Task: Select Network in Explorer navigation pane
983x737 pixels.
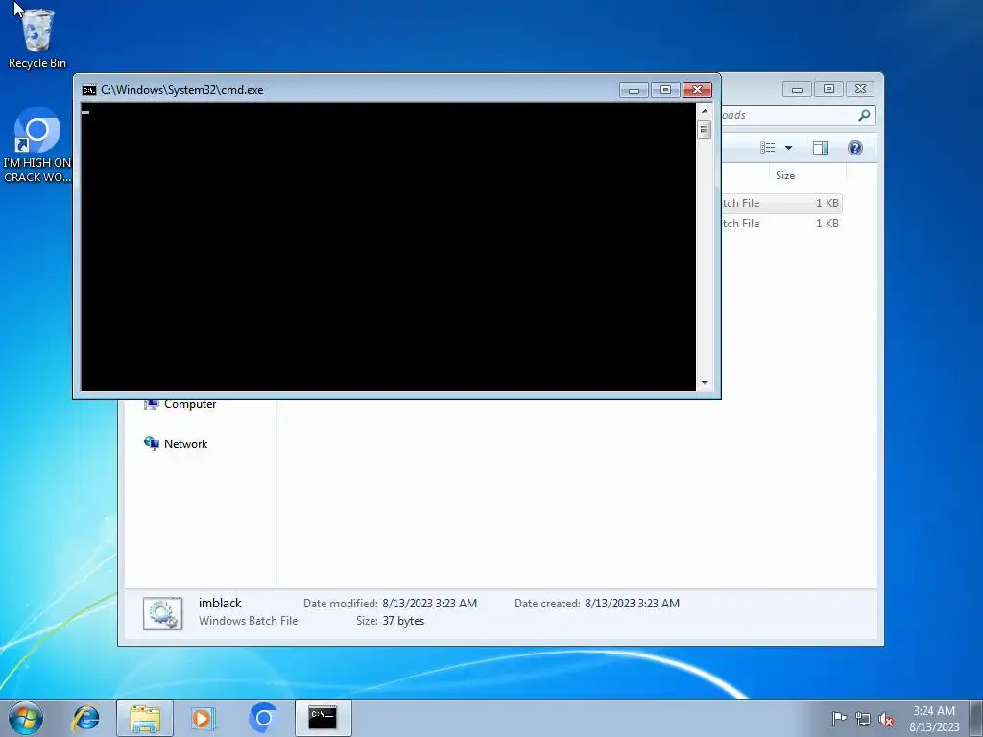Action: click(x=177, y=443)
